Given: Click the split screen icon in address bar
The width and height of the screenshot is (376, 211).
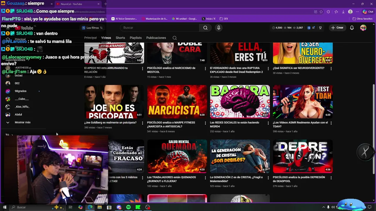Looking at the screenshot, I should pos(315,12).
